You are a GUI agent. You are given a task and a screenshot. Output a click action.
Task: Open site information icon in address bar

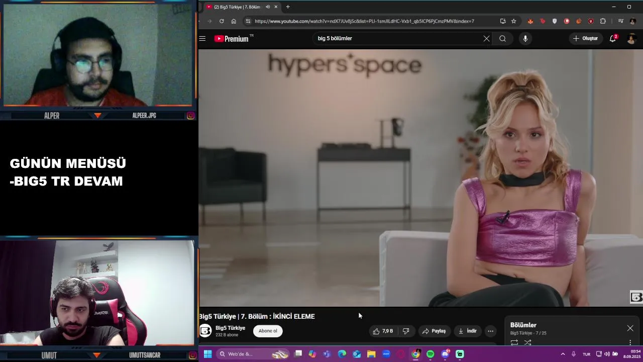click(x=248, y=21)
